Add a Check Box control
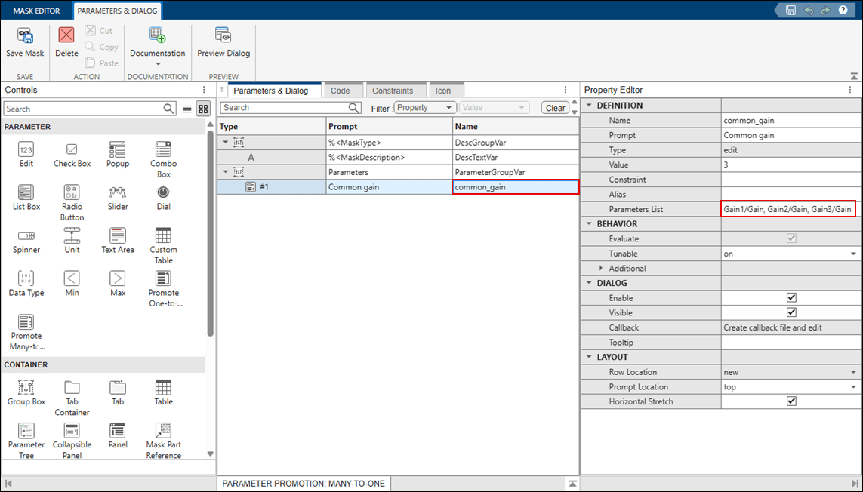This screenshot has width=863, height=492. tap(72, 155)
